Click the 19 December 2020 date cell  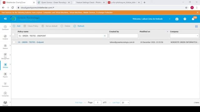point(152,42)
